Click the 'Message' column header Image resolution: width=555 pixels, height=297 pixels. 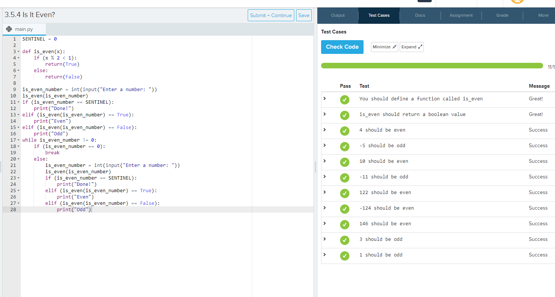[539, 86]
